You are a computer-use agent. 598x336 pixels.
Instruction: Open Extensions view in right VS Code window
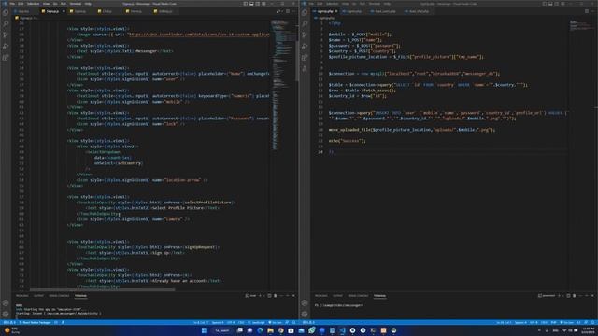pos(305,58)
